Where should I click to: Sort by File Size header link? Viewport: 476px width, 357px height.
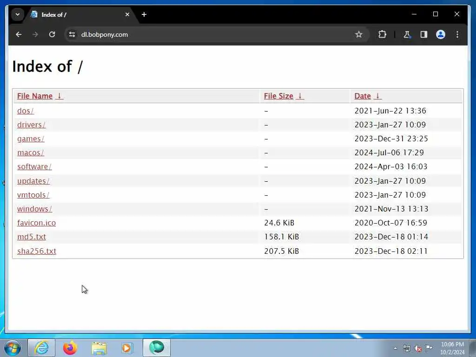(278, 96)
